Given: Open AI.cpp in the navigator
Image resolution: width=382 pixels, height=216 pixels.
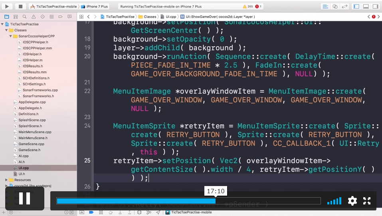Looking at the screenshot, I should (x=24, y=156).
